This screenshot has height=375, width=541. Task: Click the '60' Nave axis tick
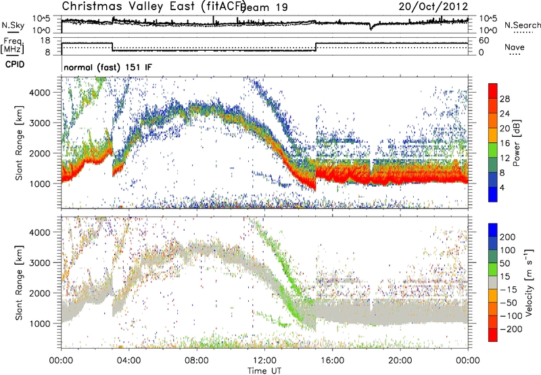pos(484,41)
